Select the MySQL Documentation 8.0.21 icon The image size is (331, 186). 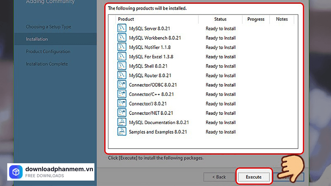pos(122,122)
